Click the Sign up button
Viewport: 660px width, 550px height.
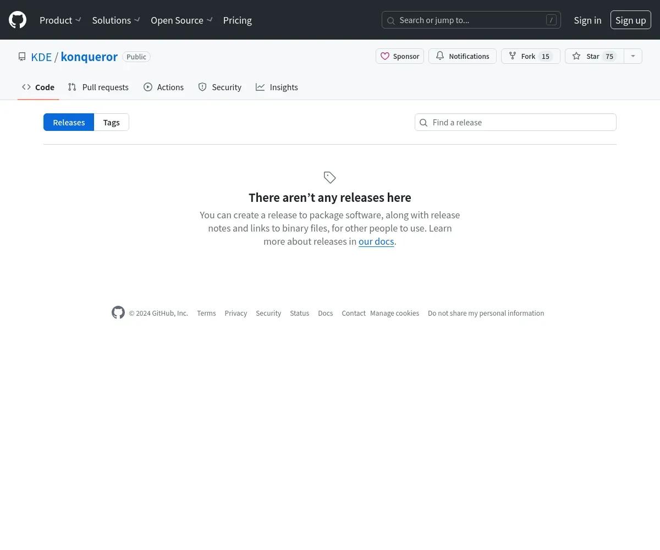[x=631, y=20]
